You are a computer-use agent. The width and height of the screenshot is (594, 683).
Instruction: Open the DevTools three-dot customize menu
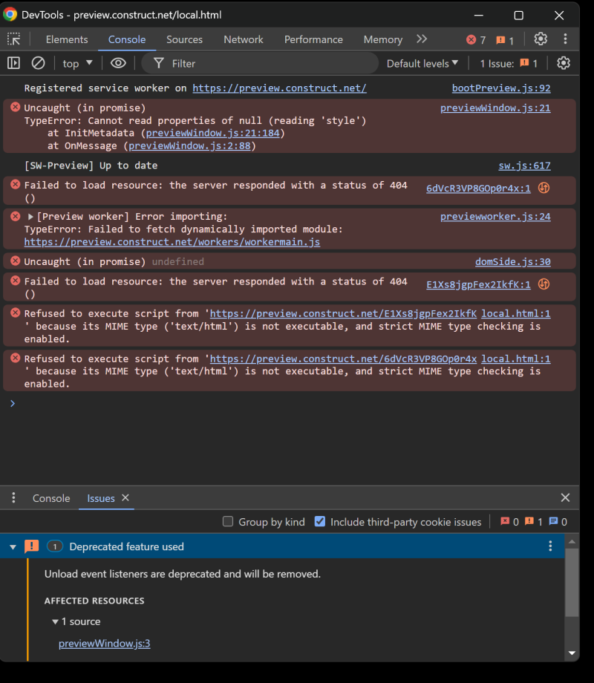coord(565,39)
